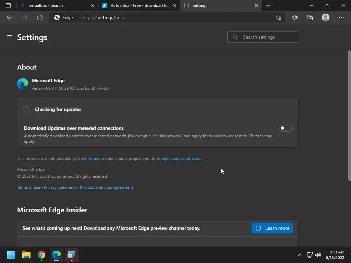Open the volume speaker tray icon
351x263 pixels.
(x=318, y=255)
